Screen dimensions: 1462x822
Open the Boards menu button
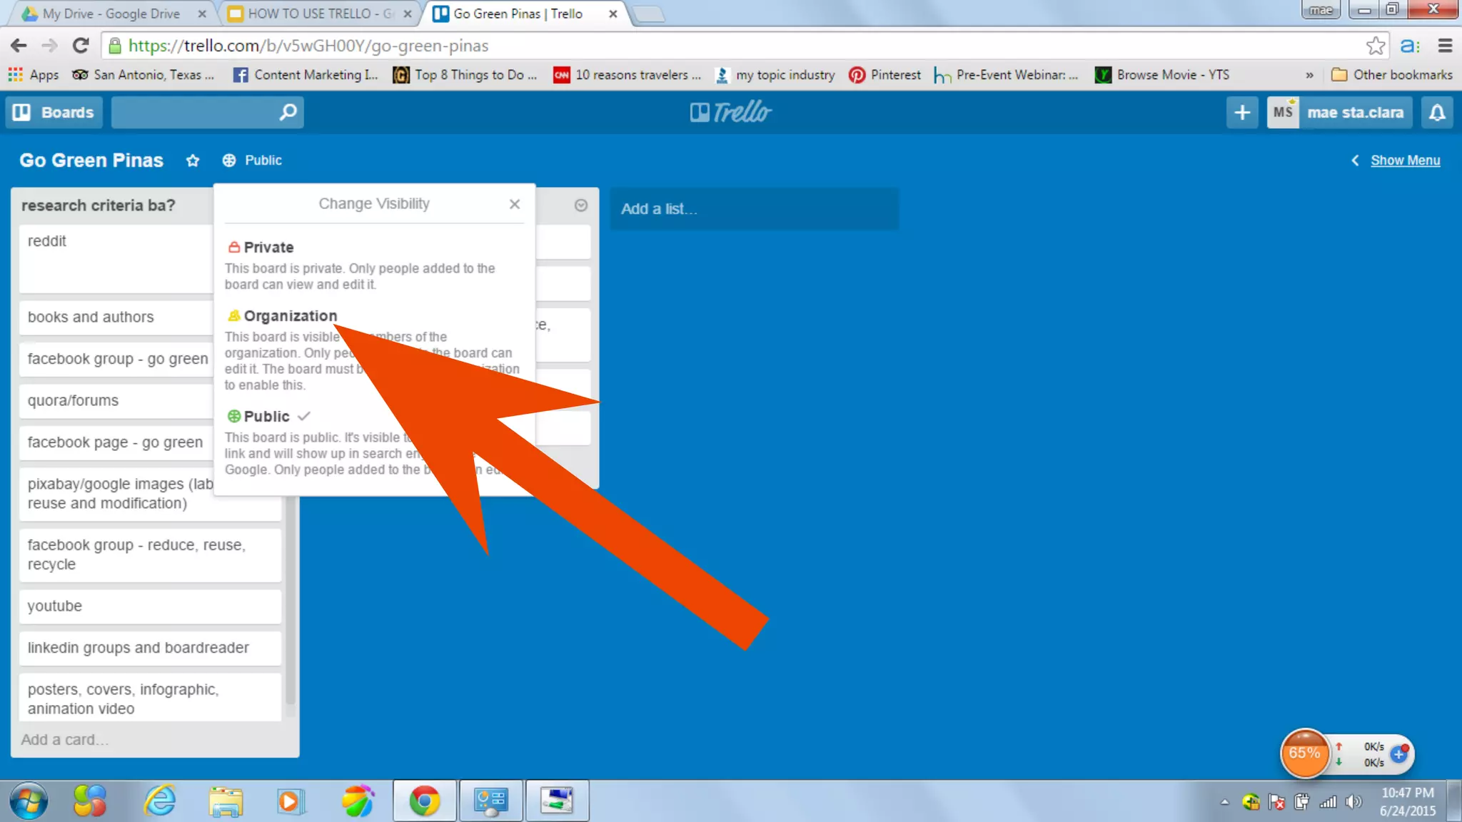[54, 113]
